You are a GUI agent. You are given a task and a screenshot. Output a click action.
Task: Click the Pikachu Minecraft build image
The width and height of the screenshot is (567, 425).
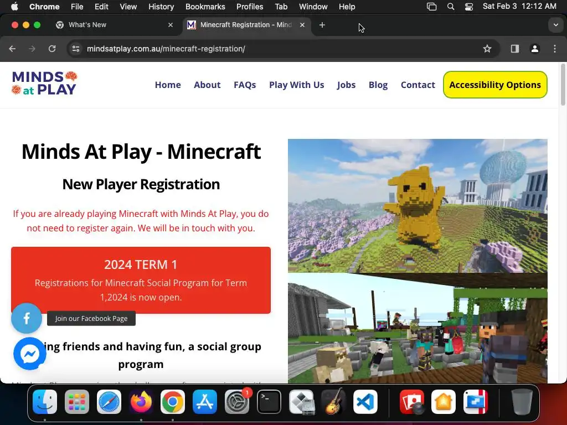(x=417, y=206)
